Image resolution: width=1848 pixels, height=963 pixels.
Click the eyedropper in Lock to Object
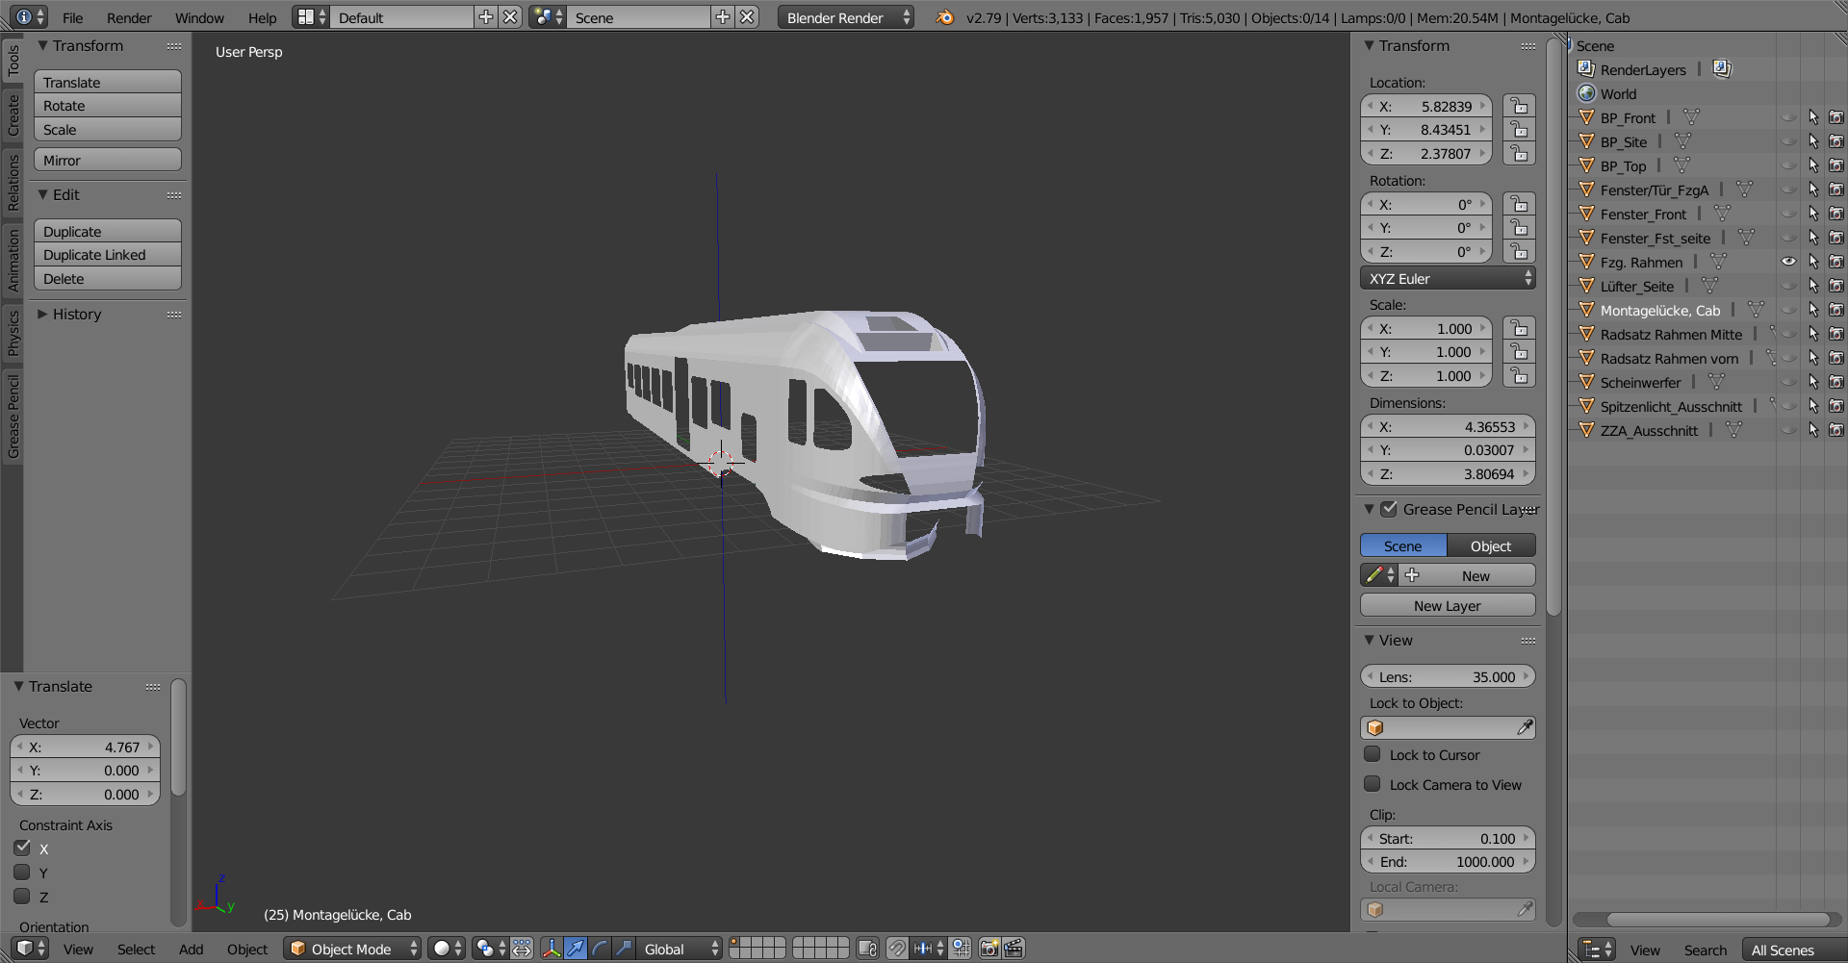pyautogui.click(x=1525, y=728)
